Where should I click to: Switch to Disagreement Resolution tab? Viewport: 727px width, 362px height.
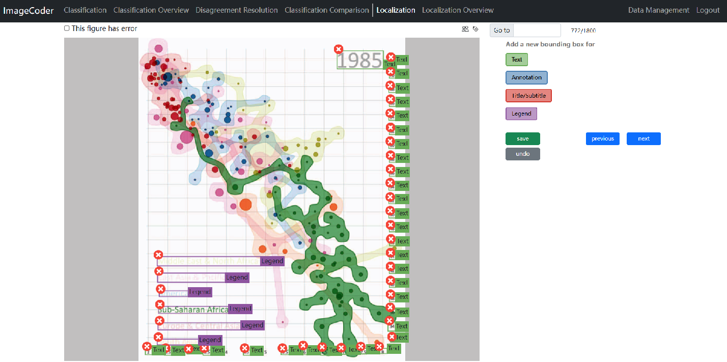click(237, 10)
